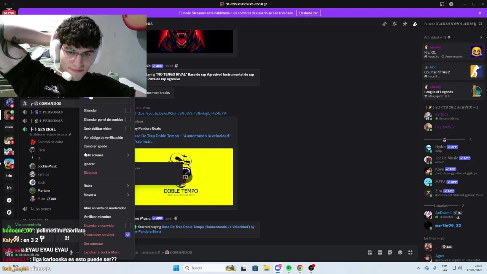
Task: Click the inbox icon in title bar
Action: click(x=442, y=4)
